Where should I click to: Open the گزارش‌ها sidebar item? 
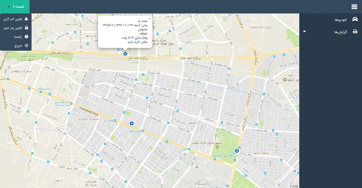pos(340,32)
